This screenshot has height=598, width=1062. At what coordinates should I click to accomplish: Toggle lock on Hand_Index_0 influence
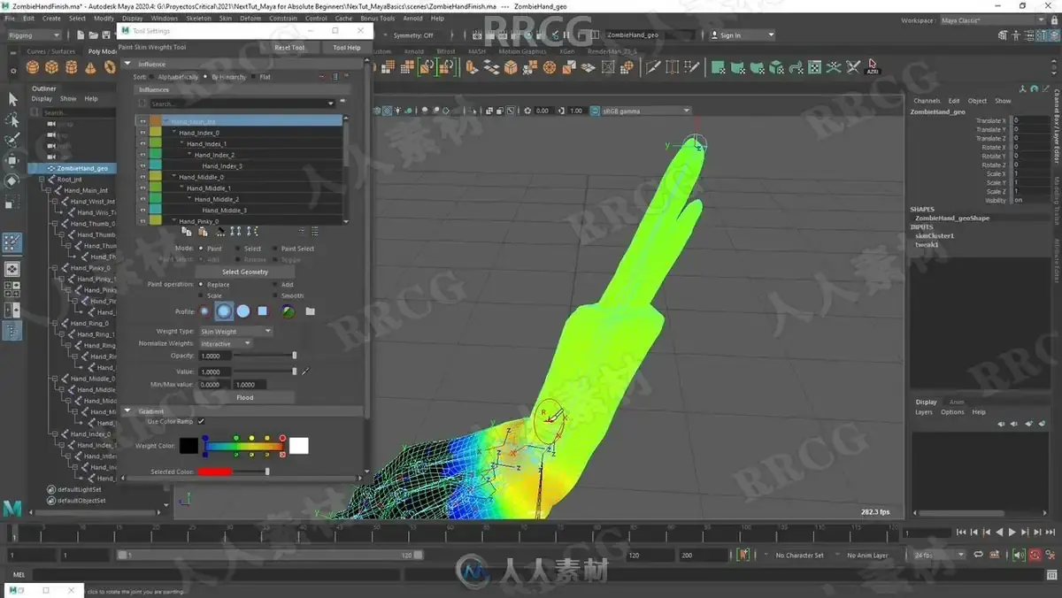(x=142, y=133)
